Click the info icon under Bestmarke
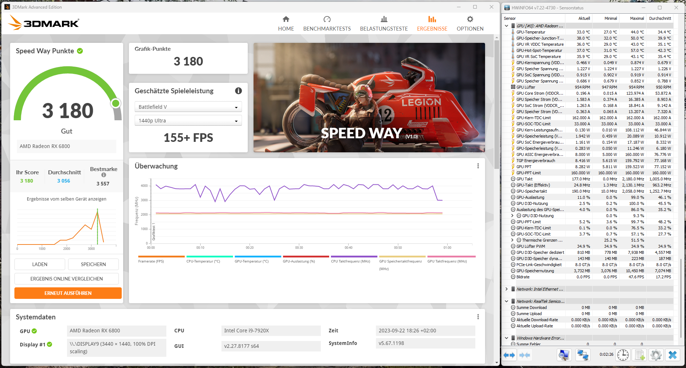 (x=104, y=175)
